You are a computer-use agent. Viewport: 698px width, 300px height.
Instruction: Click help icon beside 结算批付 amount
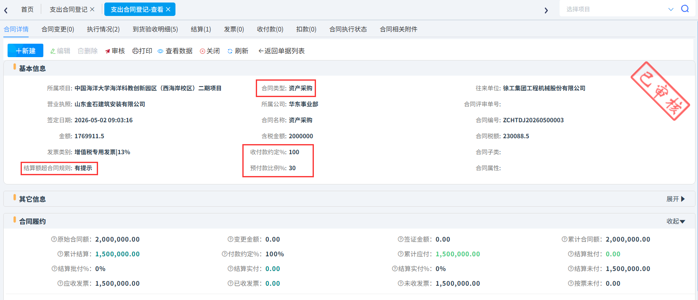[x=571, y=254]
